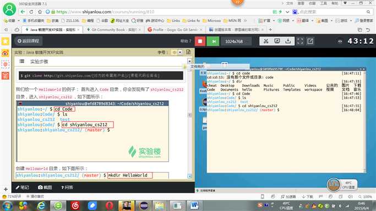Open Opera browser from the taskbar
This screenshot has width=376, height=211.
click(x=109, y=206)
